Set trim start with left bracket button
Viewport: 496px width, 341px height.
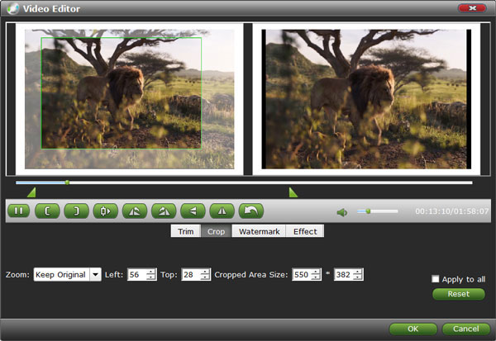click(x=47, y=211)
